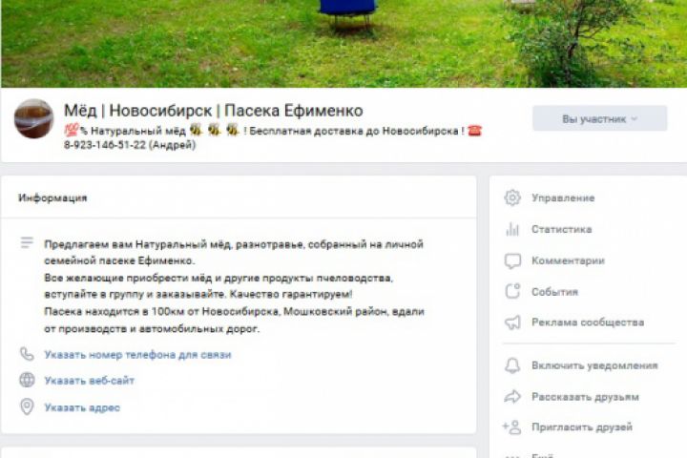This screenshot has width=687, height=458.
Task: Open Управление in the side menu
Action: coord(563,198)
